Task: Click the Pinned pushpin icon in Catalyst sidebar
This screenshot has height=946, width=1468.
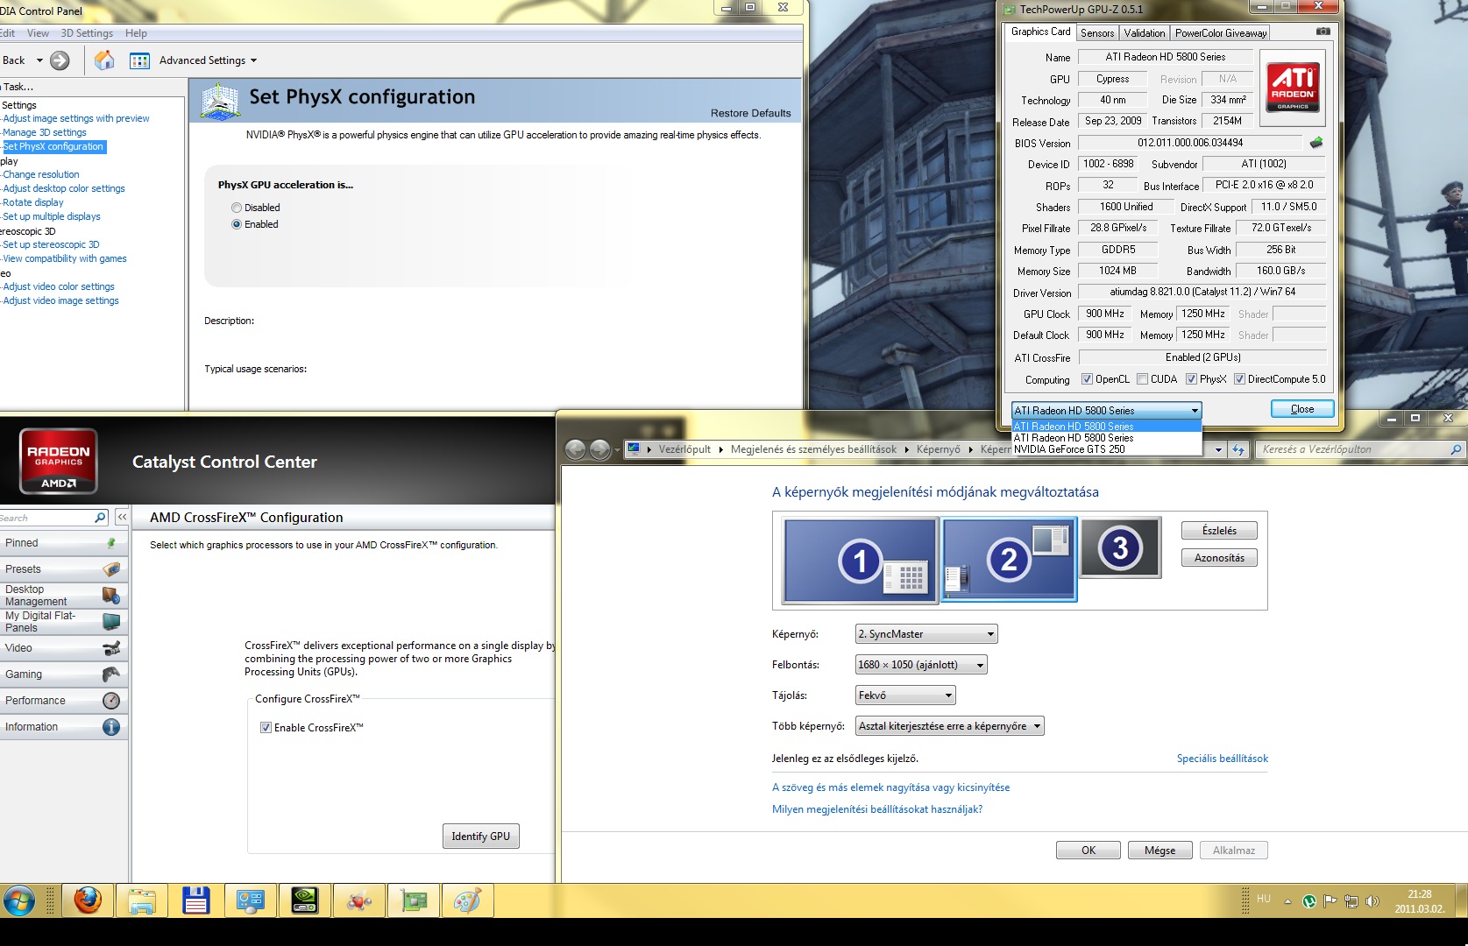Action: [111, 543]
